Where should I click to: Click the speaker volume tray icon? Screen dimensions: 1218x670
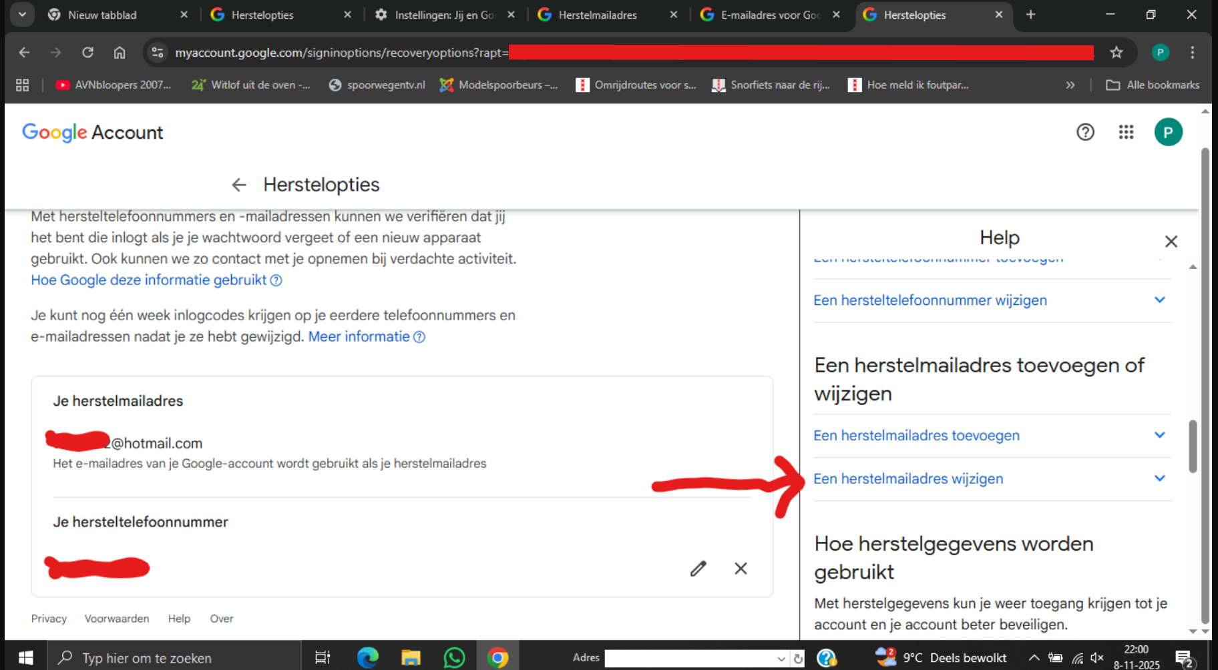tap(1097, 658)
